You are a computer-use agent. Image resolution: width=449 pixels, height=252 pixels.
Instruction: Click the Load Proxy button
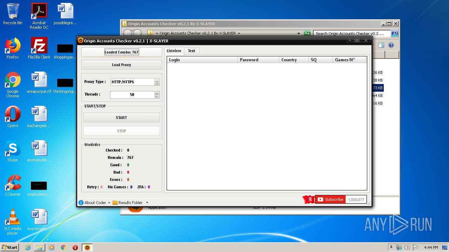pyautogui.click(x=121, y=65)
